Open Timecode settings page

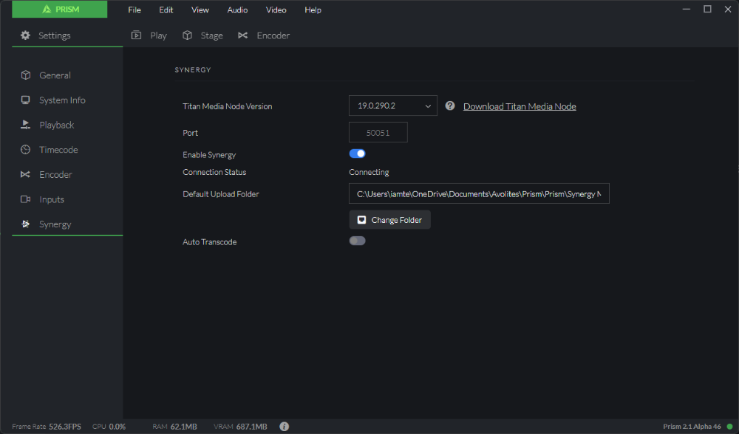pyautogui.click(x=67, y=150)
